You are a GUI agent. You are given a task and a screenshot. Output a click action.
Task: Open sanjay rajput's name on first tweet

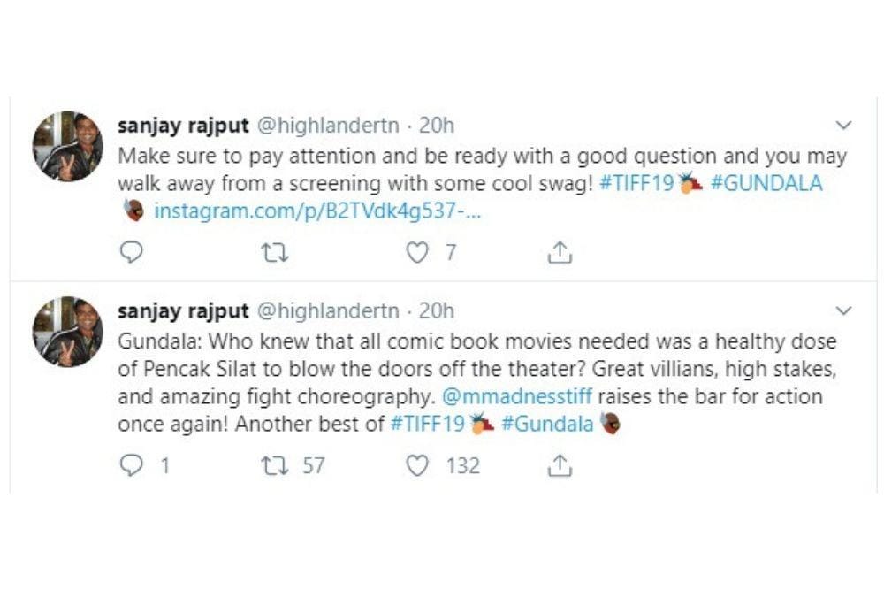(x=183, y=126)
